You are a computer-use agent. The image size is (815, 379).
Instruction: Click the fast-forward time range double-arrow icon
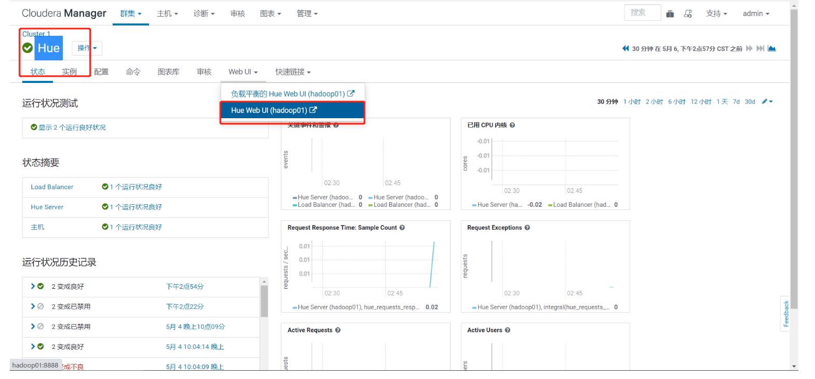749,49
